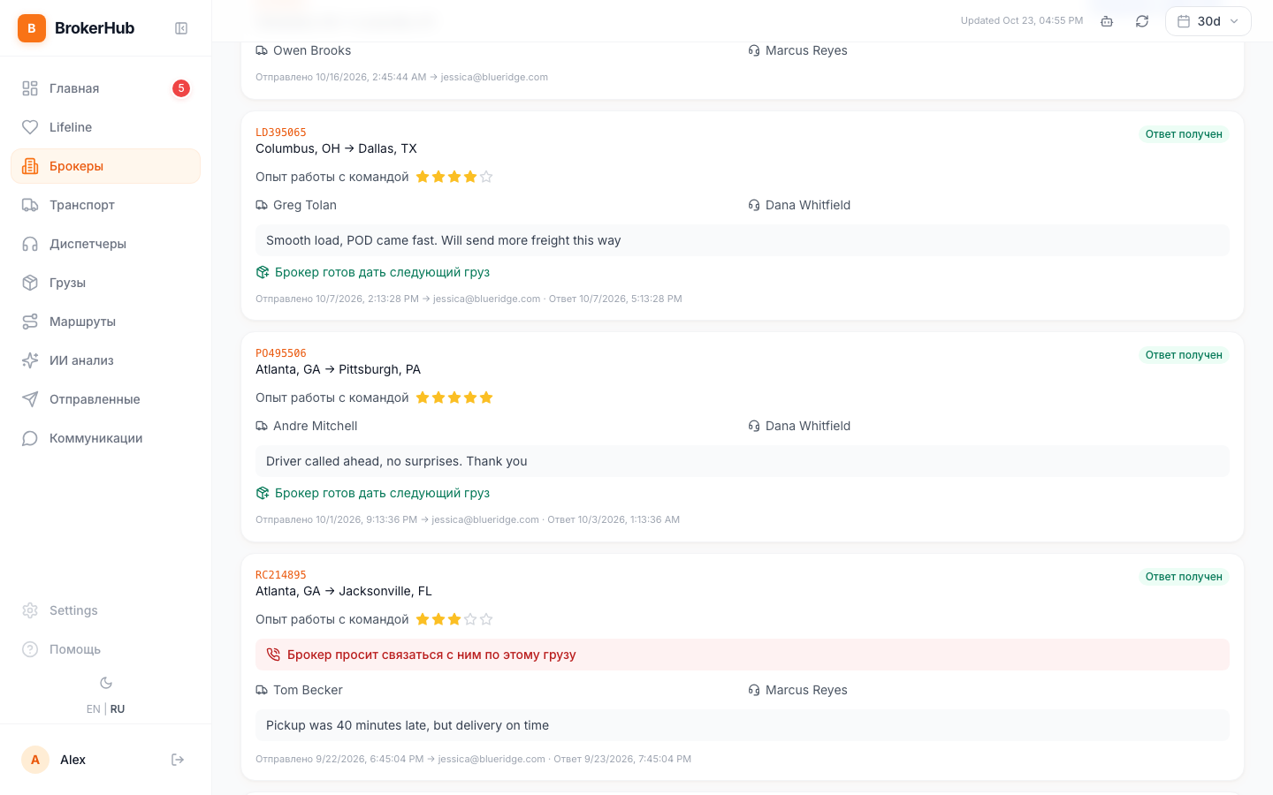The image size is (1273, 795).
Task: Click the gear icon for Settings
Action: tap(30, 610)
